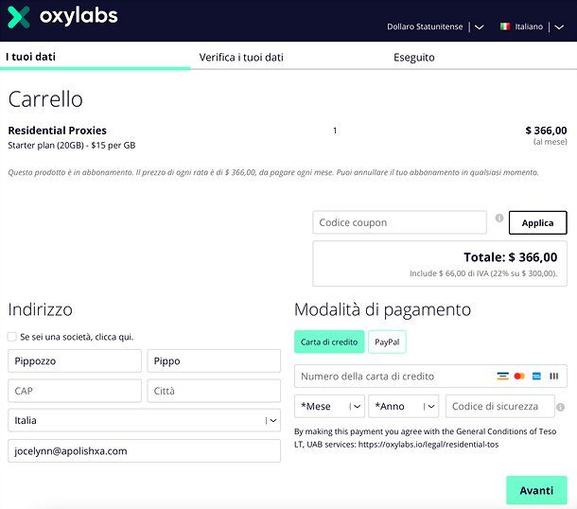This screenshot has height=509, width=577.
Task: Click the Pippo name field
Action: [214, 360]
